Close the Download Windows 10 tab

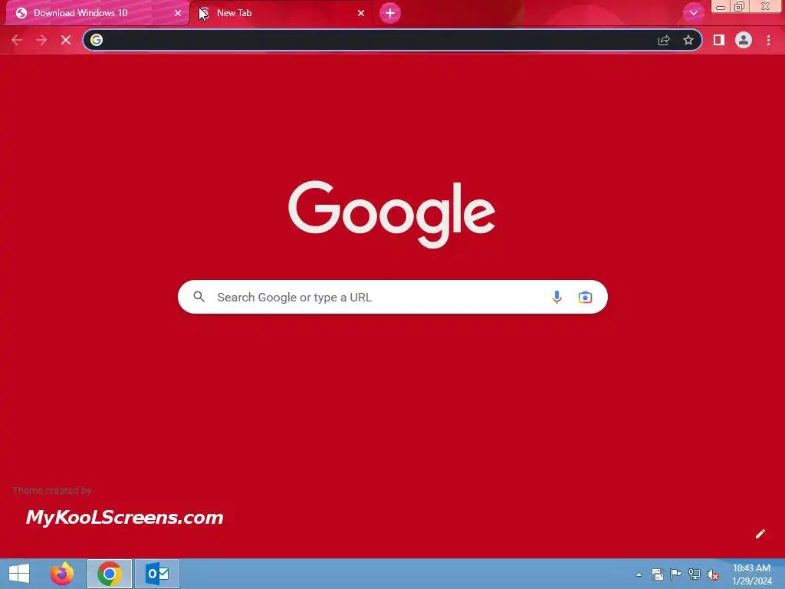[x=178, y=13]
